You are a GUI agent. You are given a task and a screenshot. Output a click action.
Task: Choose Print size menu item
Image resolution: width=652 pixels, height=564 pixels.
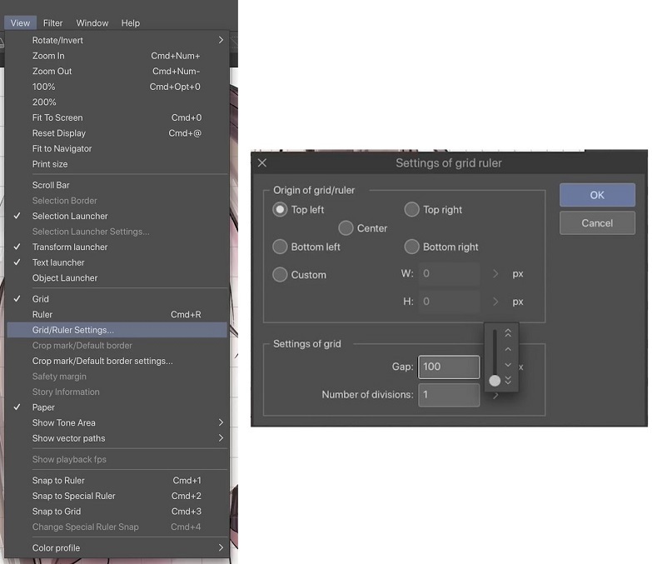click(117, 164)
